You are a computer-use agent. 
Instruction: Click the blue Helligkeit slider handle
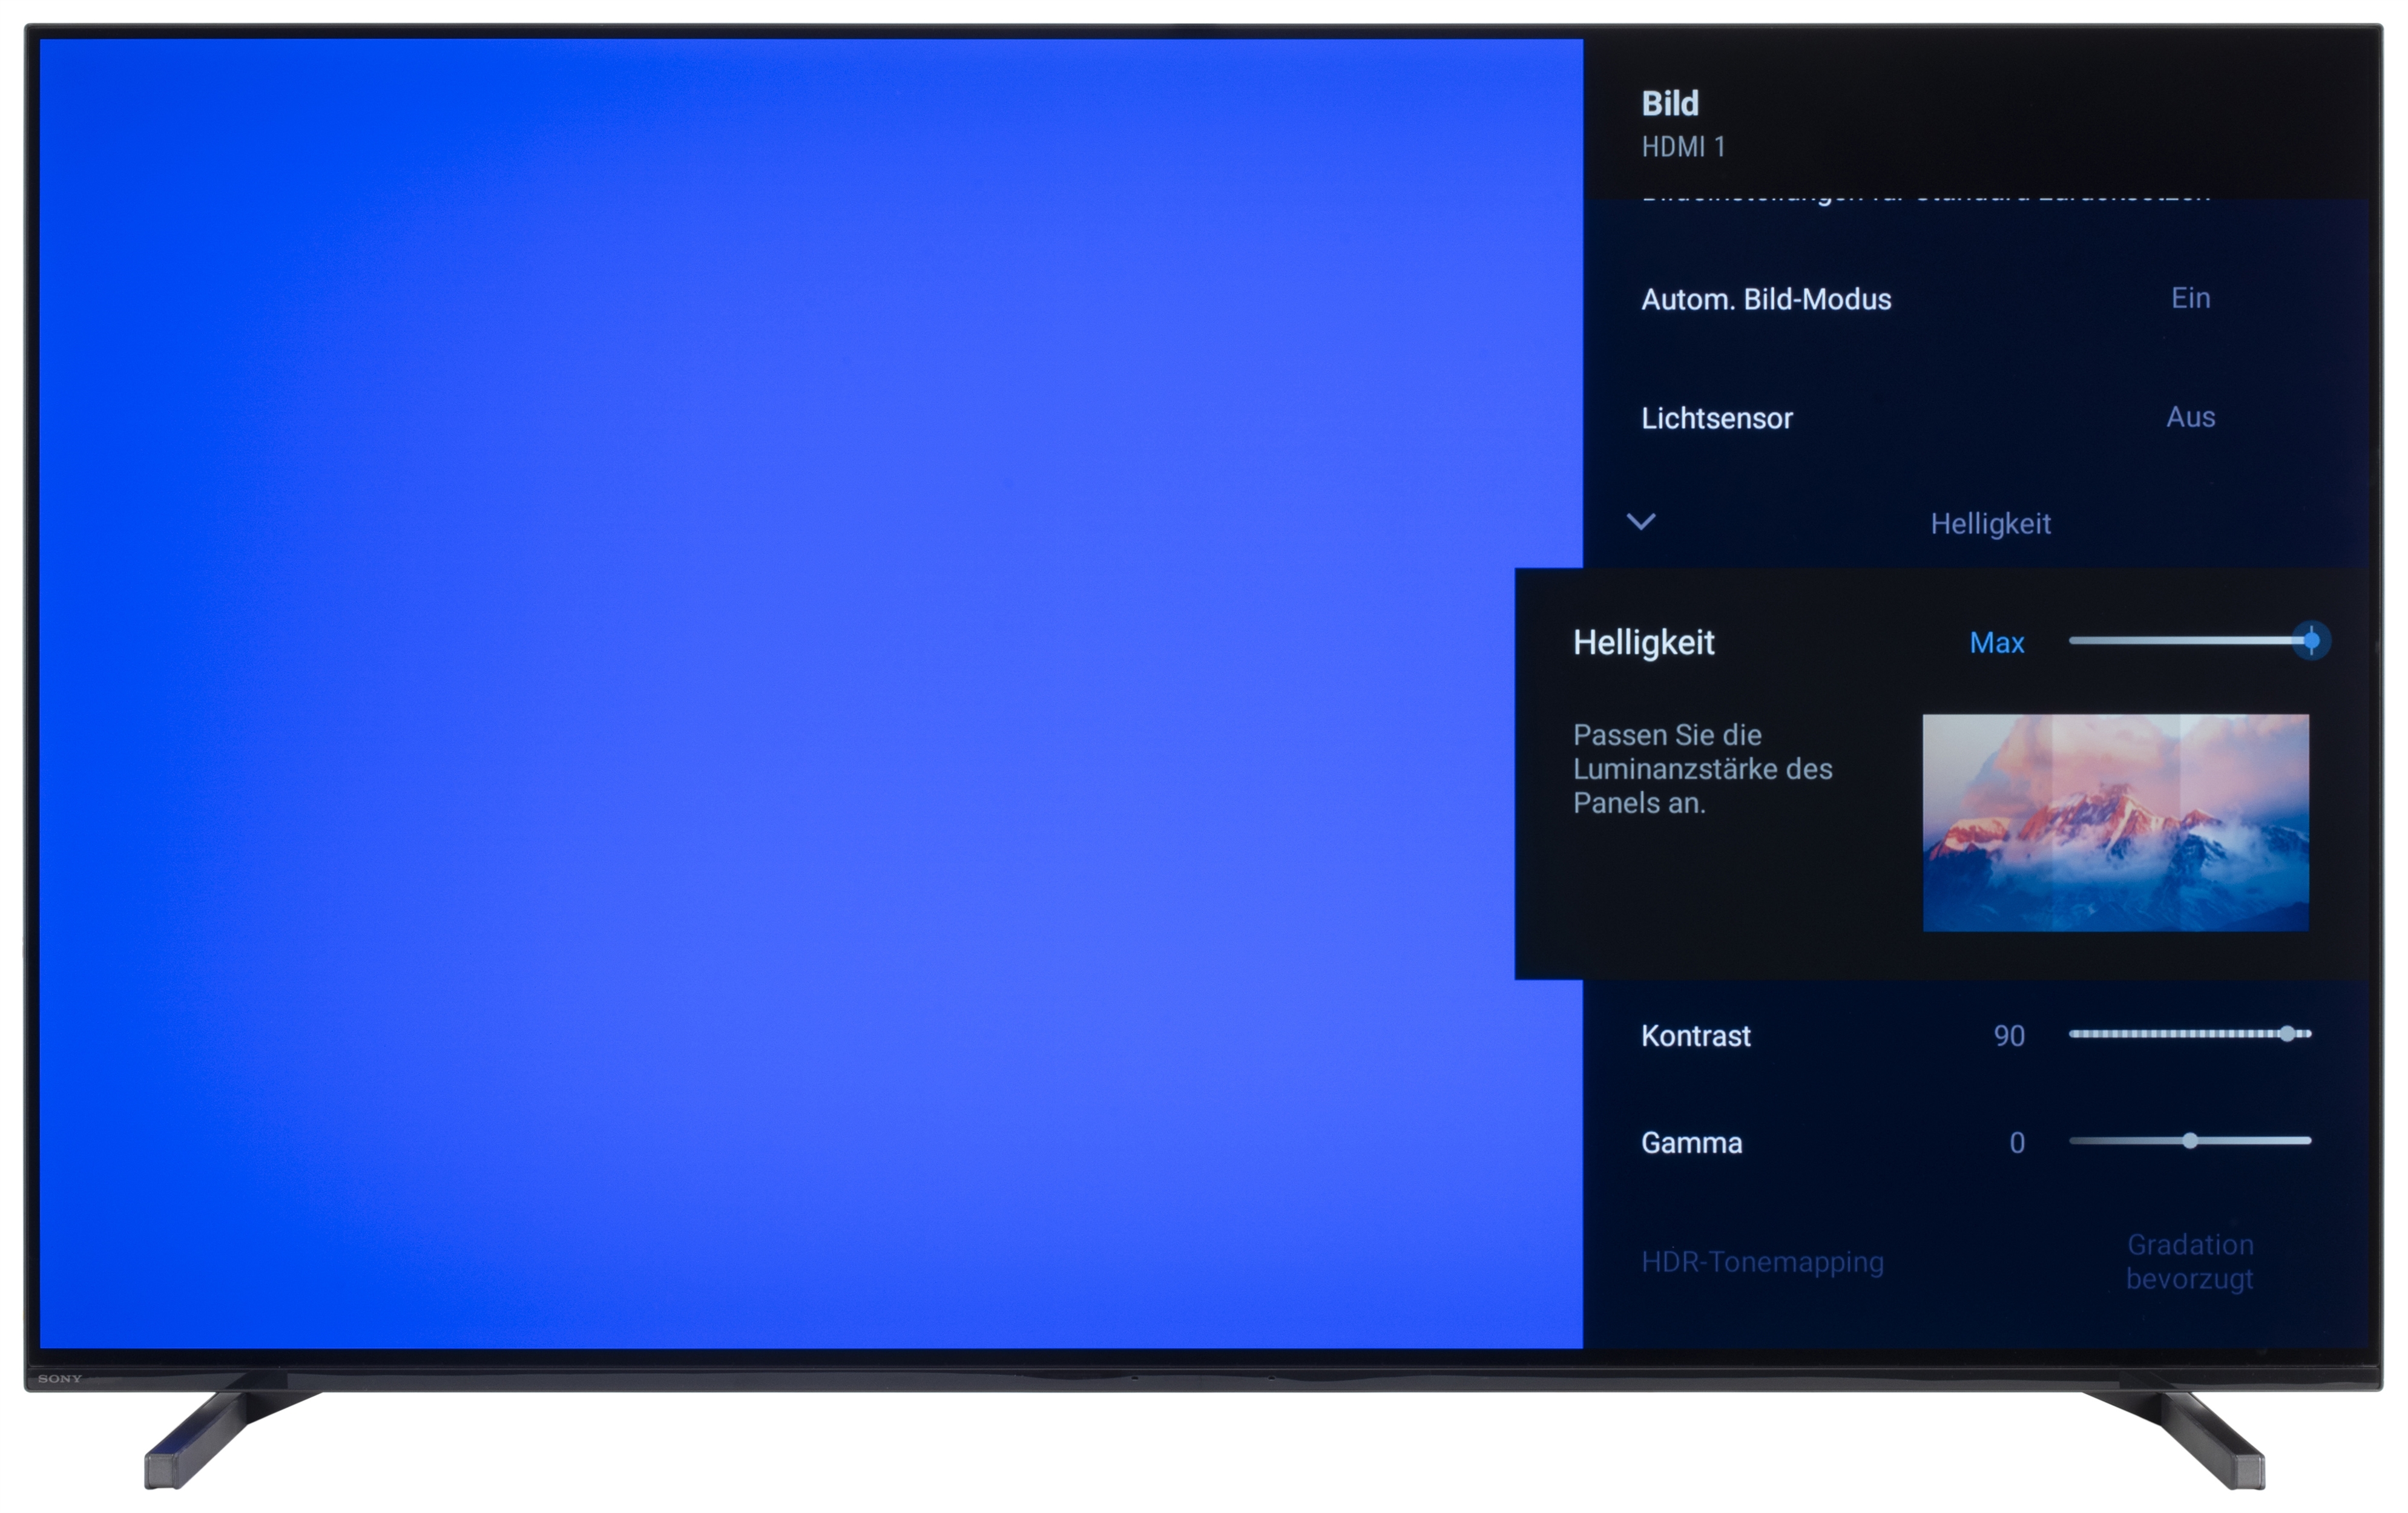click(x=2311, y=641)
